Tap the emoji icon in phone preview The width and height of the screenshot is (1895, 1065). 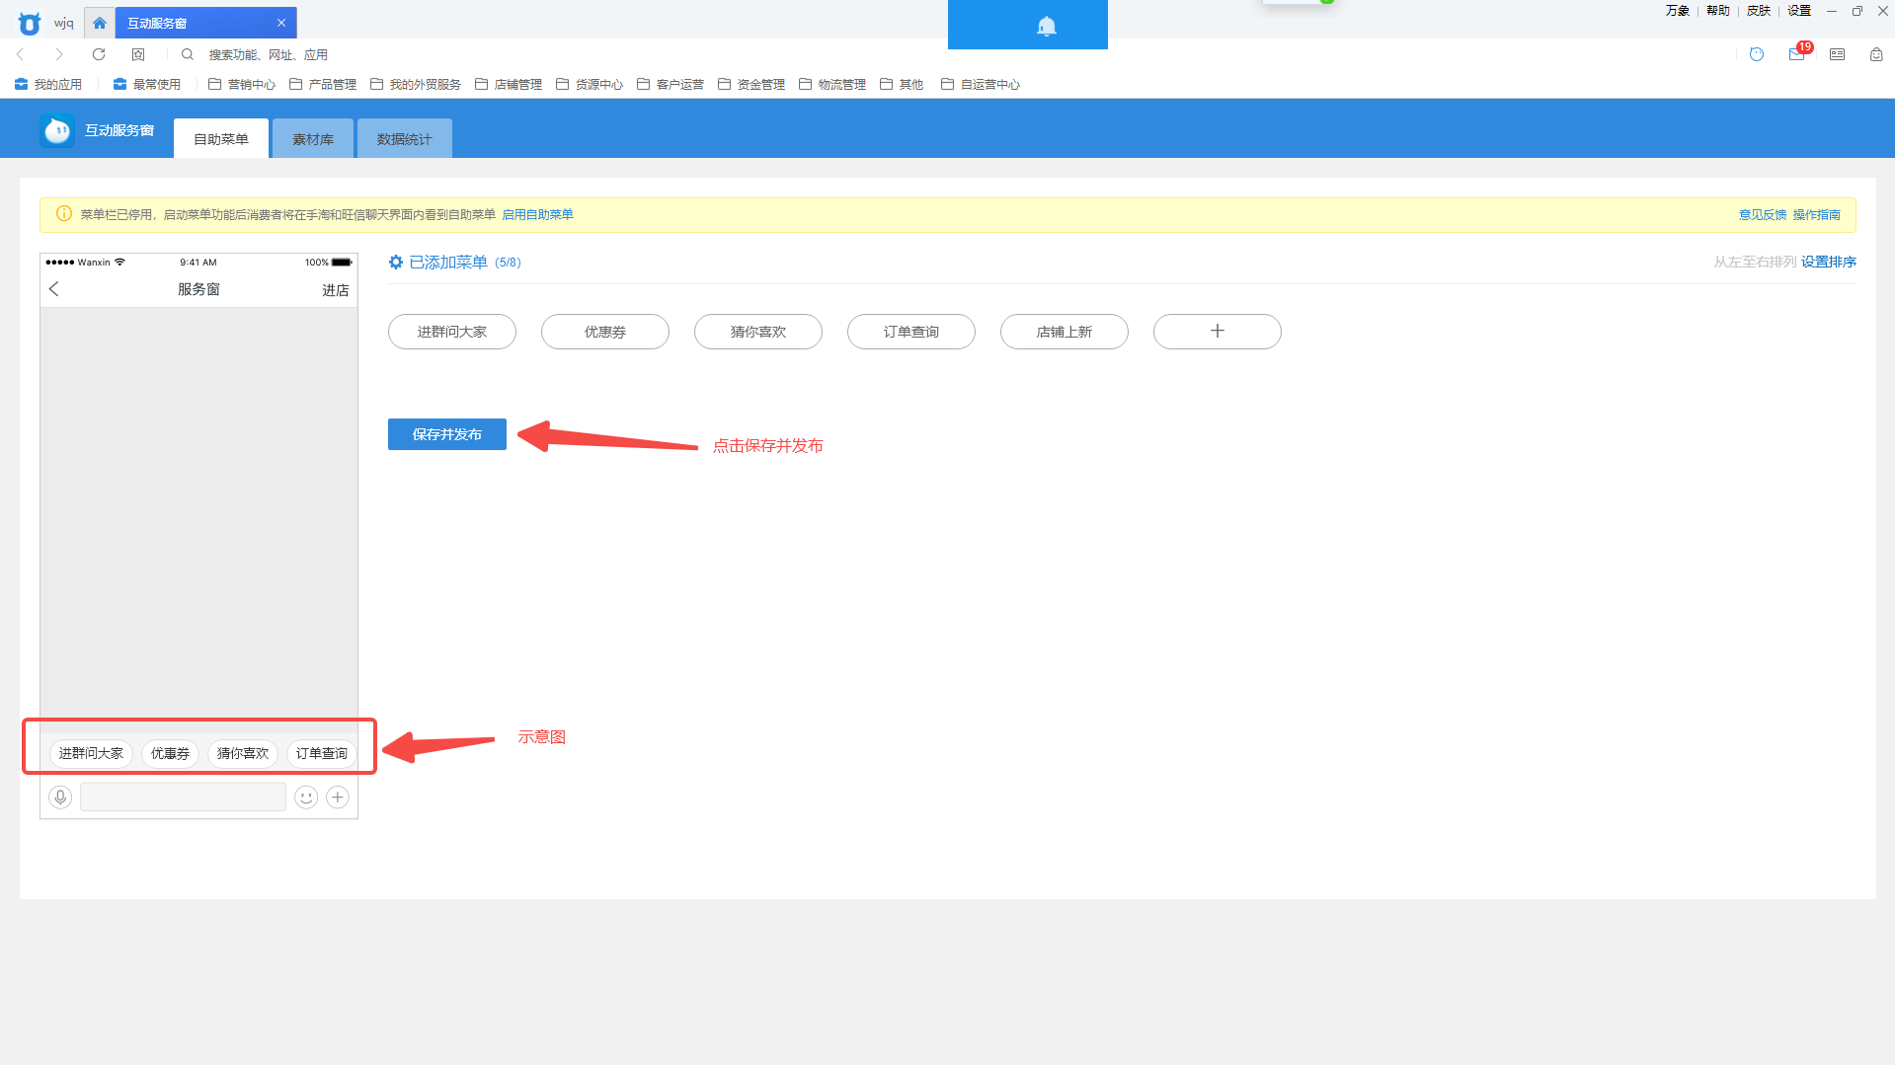(x=306, y=797)
